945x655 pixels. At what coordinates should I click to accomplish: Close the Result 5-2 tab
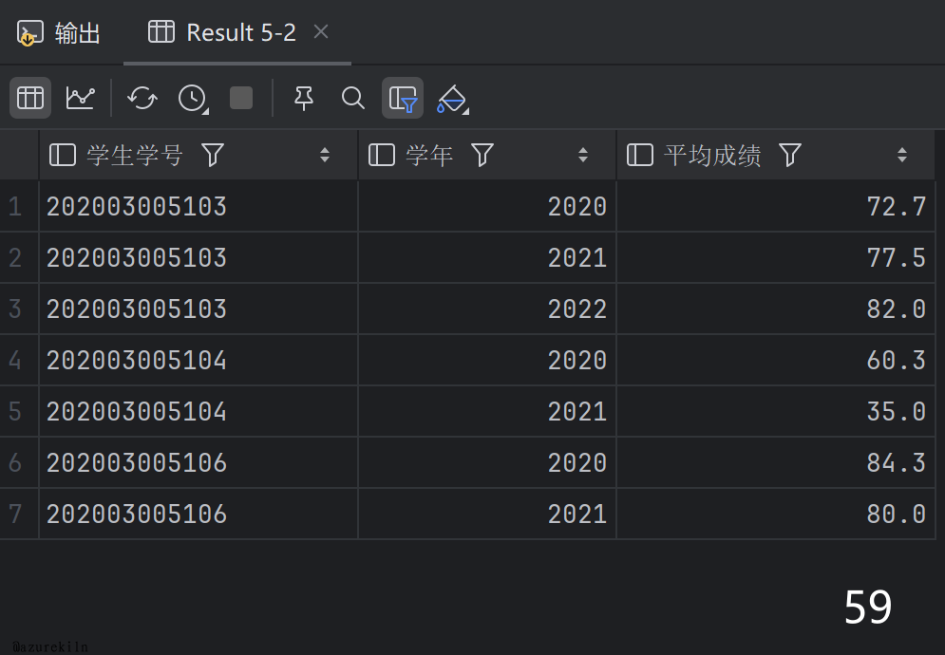pos(321,32)
